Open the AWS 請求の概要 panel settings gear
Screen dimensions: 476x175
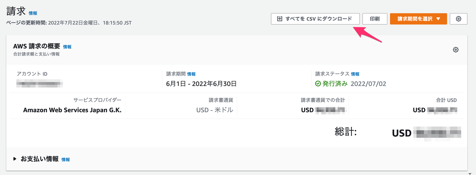(x=456, y=50)
